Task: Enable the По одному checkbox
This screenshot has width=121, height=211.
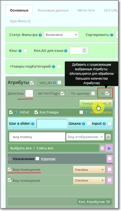Action: [x=93, y=93]
